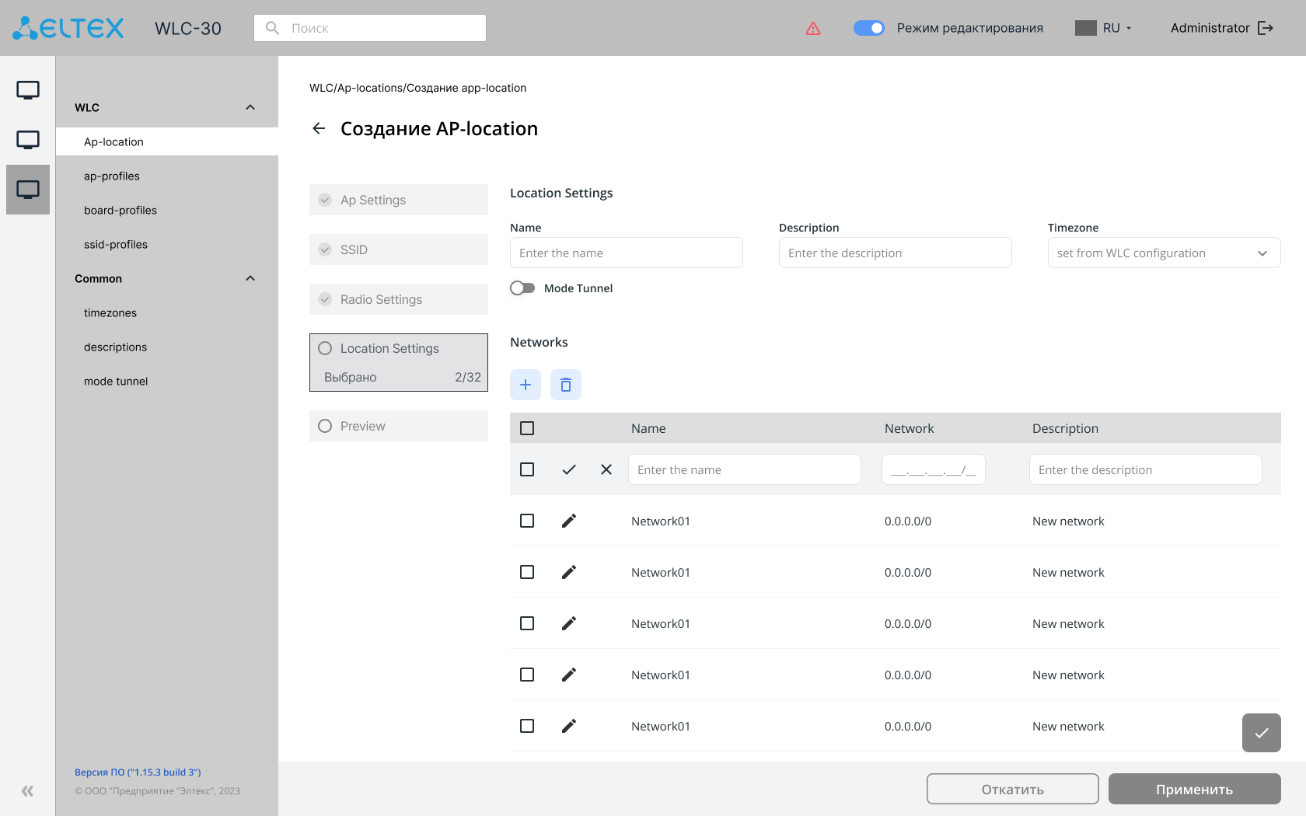Tick the checkbox in the new network row
This screenshot has width=1306, height=816.
click(x=527, y=469)
